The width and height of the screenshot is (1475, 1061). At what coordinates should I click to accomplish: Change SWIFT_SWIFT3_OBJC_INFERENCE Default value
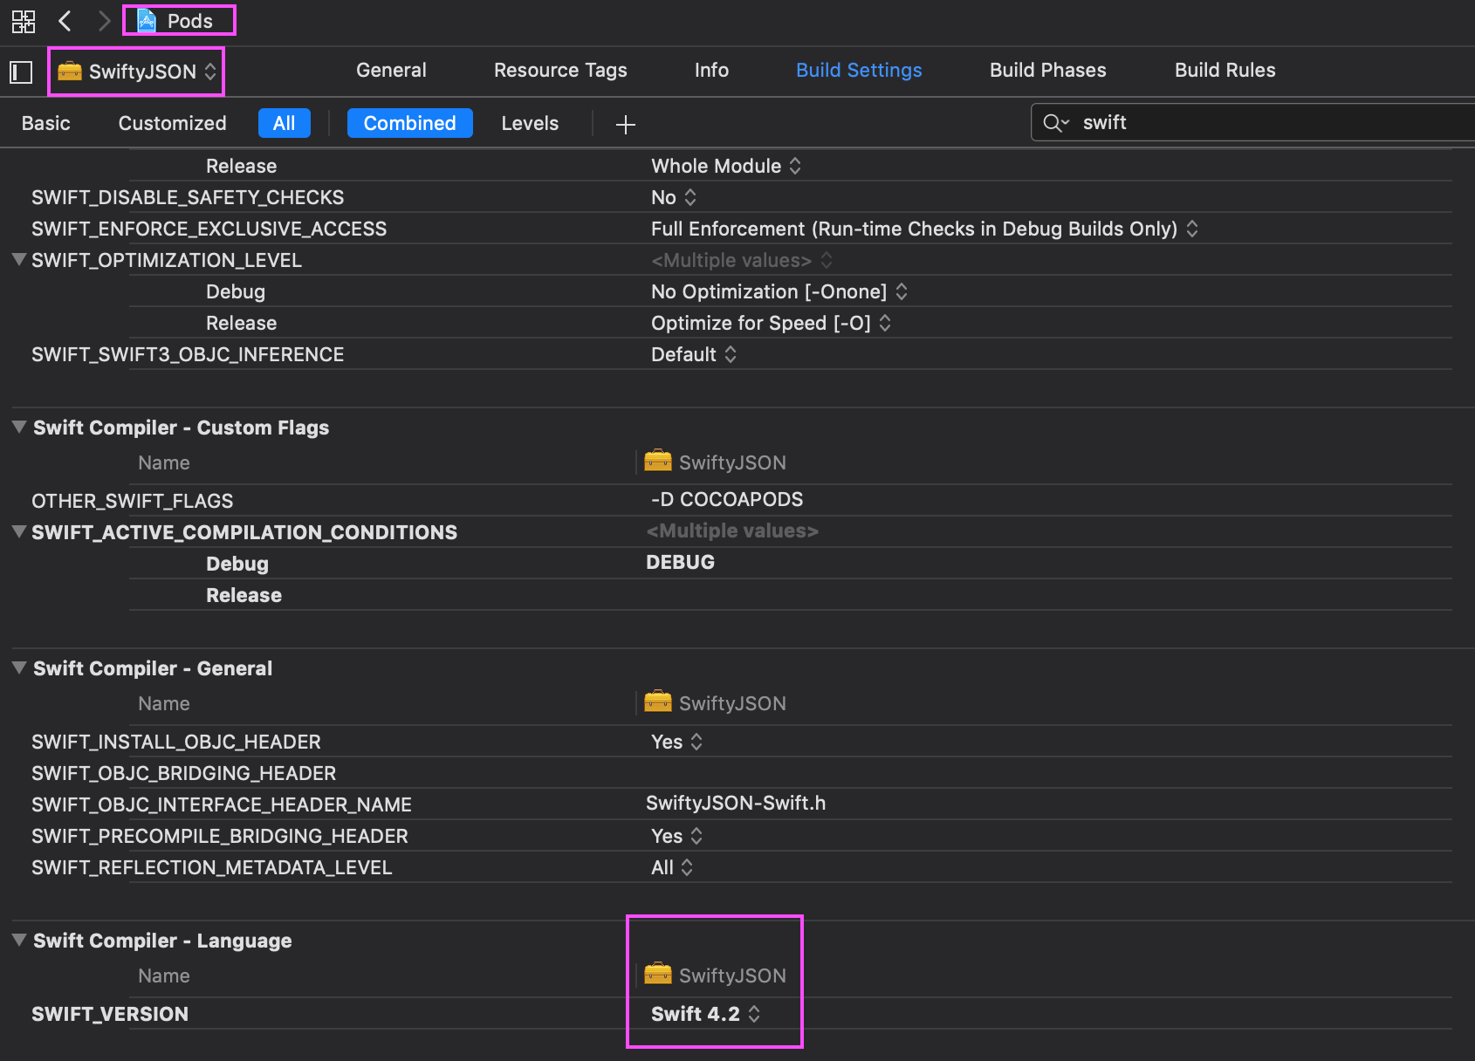694,354
